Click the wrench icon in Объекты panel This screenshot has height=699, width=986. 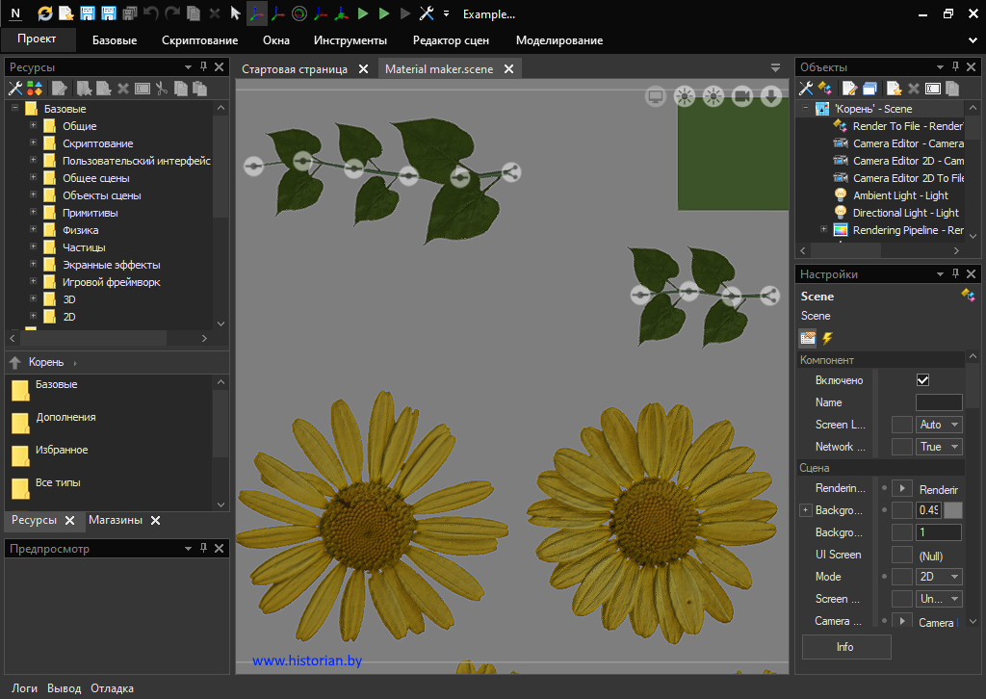coord(807,89)
